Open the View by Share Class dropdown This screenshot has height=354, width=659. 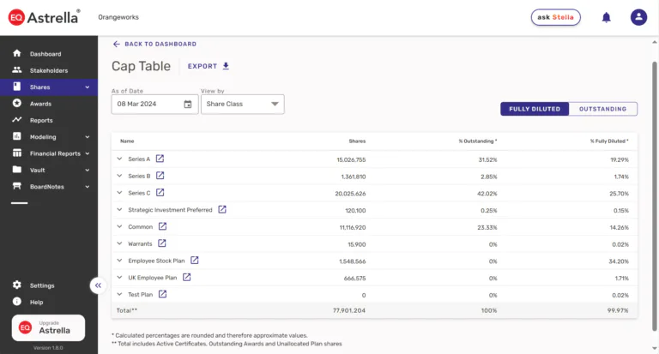point(243,104)
